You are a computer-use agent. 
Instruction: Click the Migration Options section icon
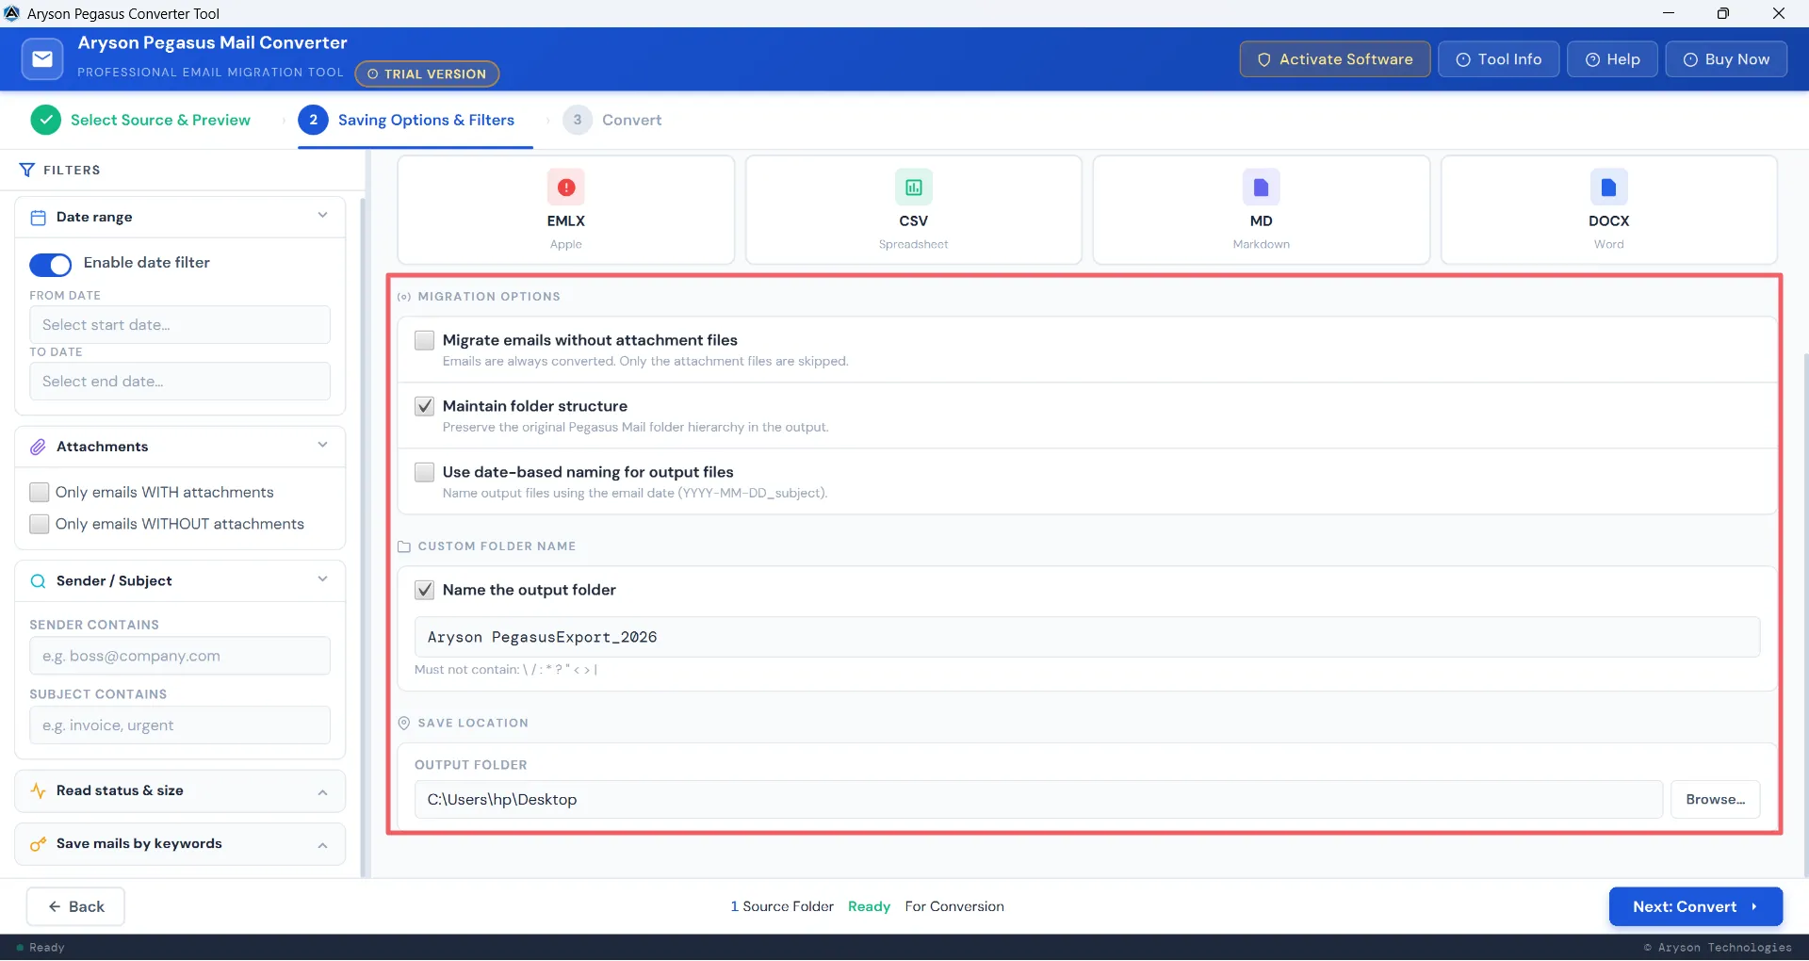404,297
